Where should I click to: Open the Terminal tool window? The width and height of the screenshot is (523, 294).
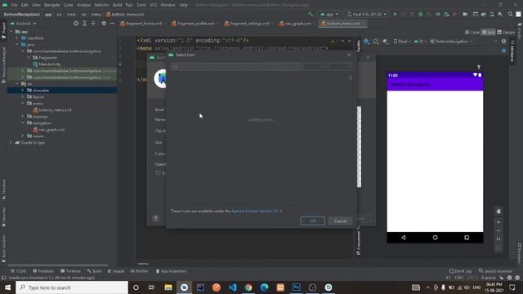[x=70, y=271]
